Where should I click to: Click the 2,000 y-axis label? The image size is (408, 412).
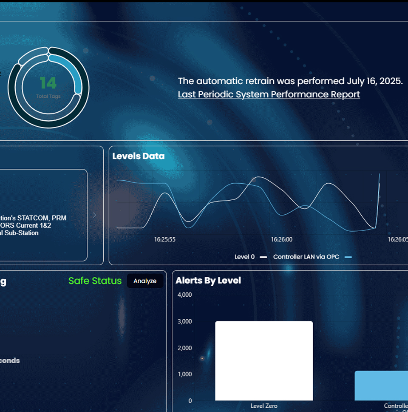pos(185,348)
